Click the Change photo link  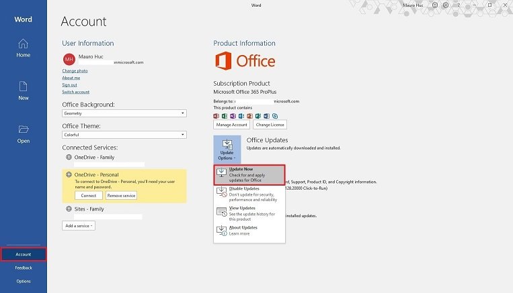(x=75, y=70)
